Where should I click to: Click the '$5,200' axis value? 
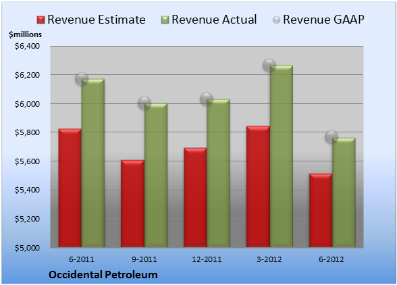27,219
